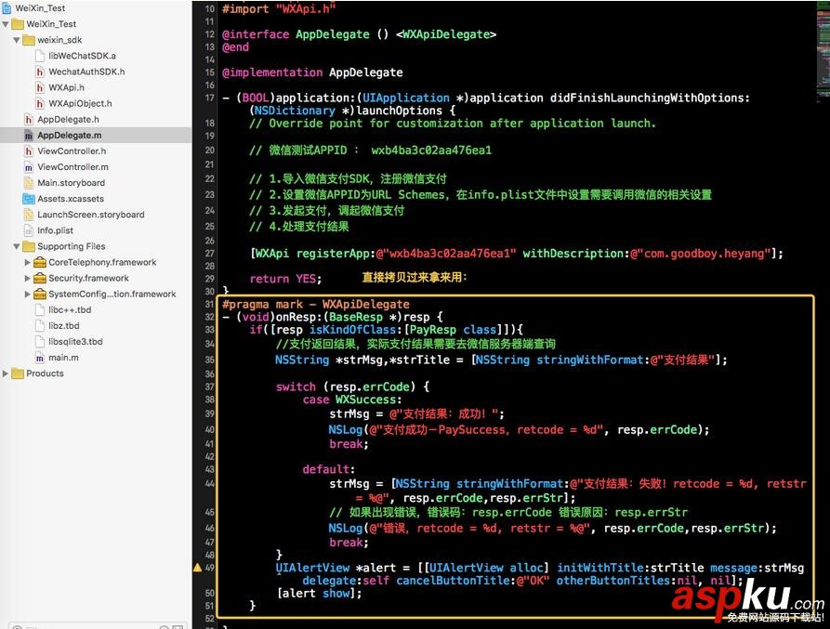830x629 pixels.
Task: Select Assets.xcassets in the navigator
Action: point(71,199)
